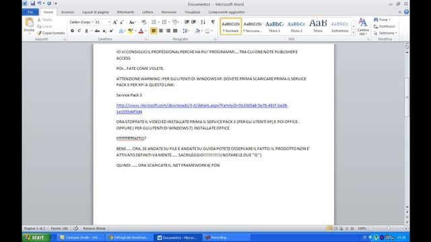
Task: Zoom in with the plus button
Action: [405, 229]
